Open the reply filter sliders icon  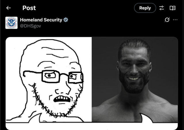coord(162,8)
